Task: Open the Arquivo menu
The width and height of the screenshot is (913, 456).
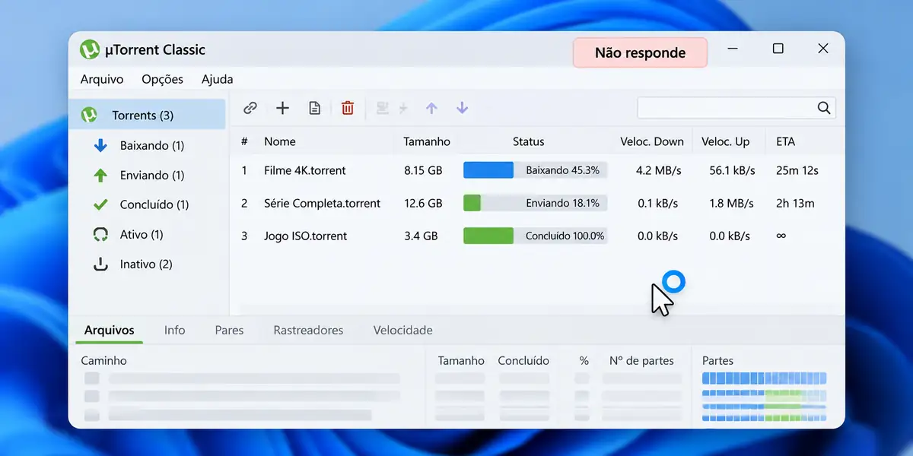Action: click(102, 79)
